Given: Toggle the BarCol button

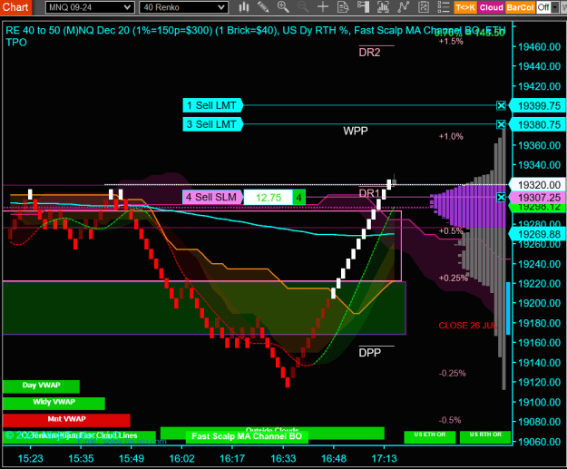Looking at the screenshot, I should [x=520, y=7].
